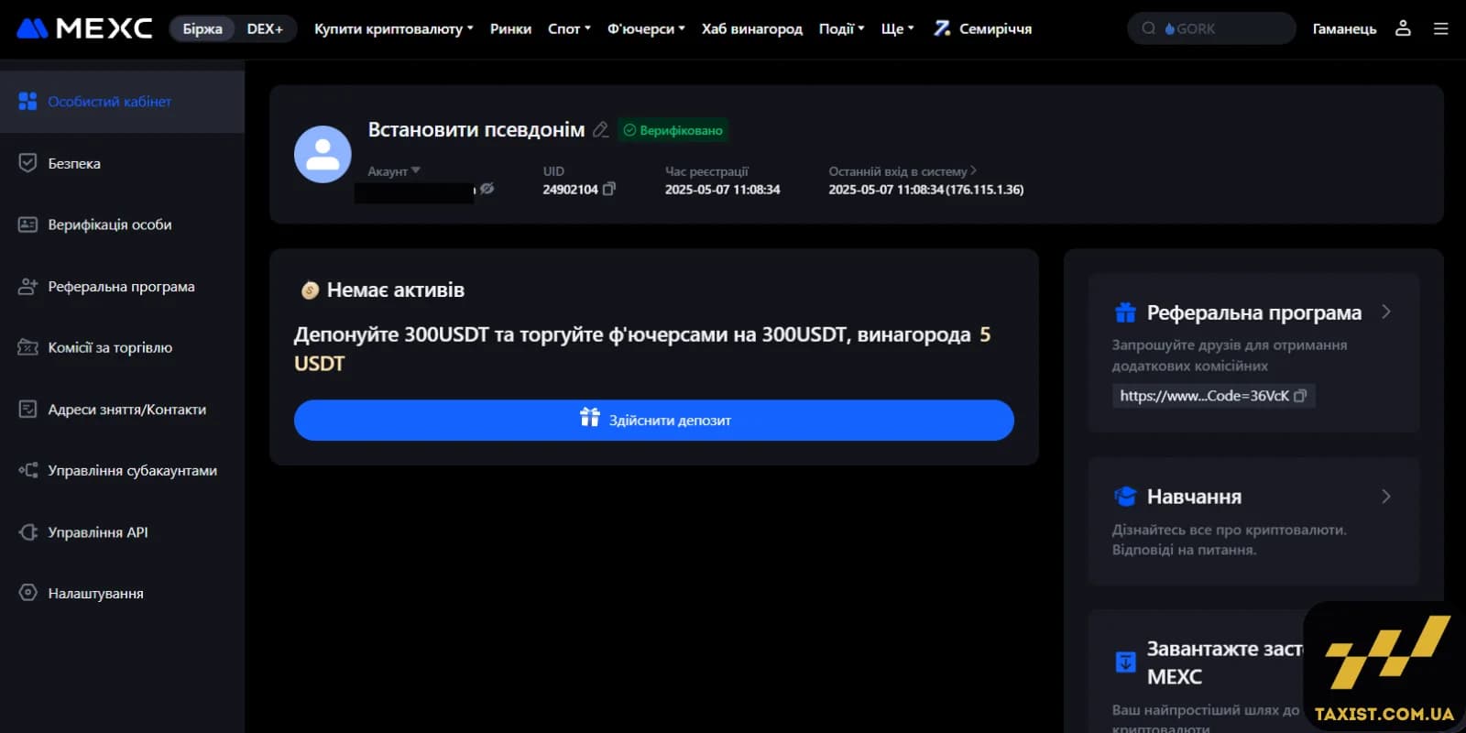The height and width of the screenshot is (733, 1466).
Task: Click the Верифікація особи ID card icon
Action: pos(28,224)
